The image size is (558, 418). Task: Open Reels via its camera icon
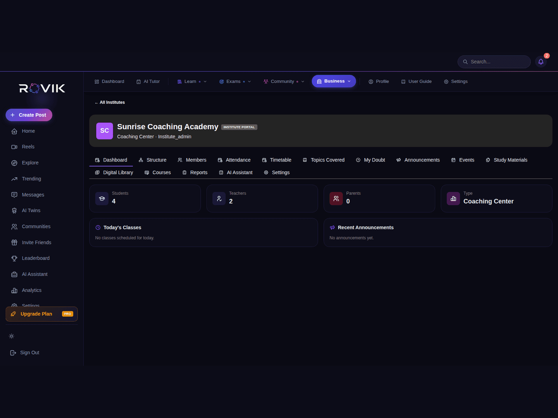14,147
